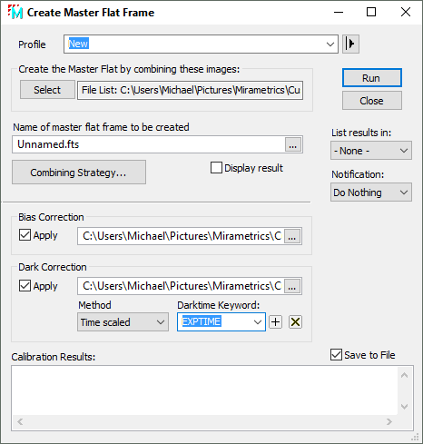
Task: Click the Mira application icon in title bar
Action: [x=15, y=12]
